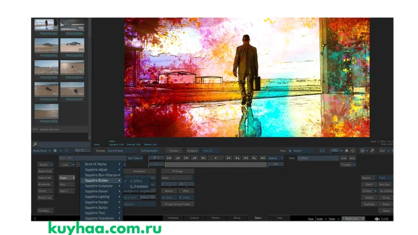Click the go-to-first-frame transport icon
The height and width of the screenshot is (235, 418).
tap(169, 158)
